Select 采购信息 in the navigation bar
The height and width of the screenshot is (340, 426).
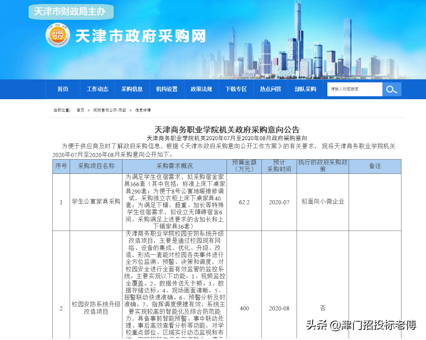pyautogui.click(x=132, y=89)
